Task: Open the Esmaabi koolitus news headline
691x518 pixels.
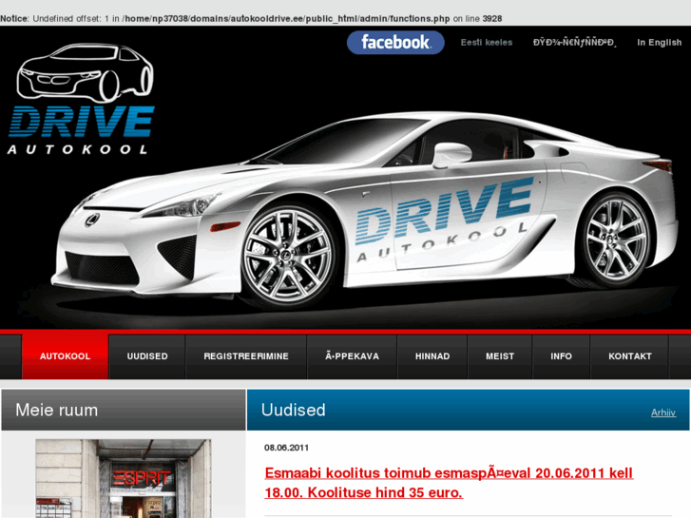Action: 449,483
